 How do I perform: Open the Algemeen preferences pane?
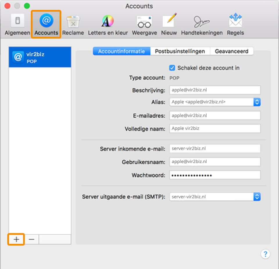click(x=17, y=24)
